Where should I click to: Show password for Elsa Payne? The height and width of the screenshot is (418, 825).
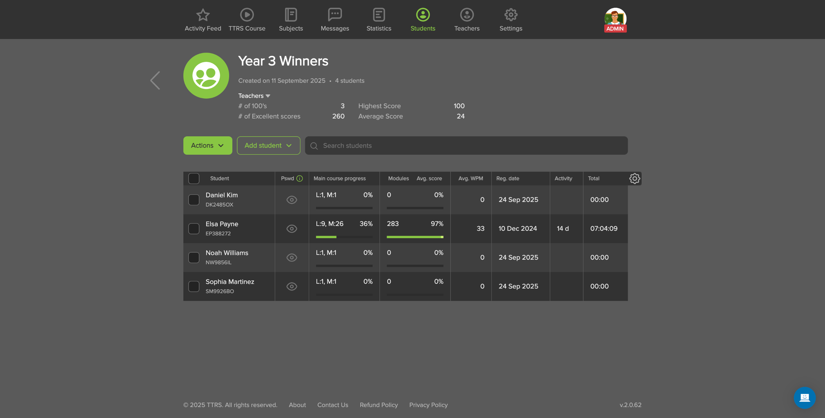click(x=292, y=229)
